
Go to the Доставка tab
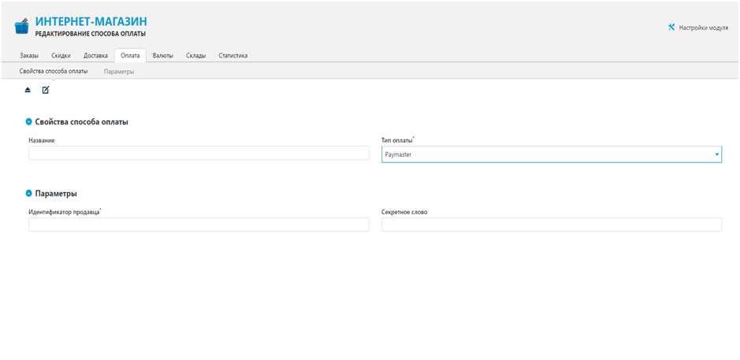95,56
